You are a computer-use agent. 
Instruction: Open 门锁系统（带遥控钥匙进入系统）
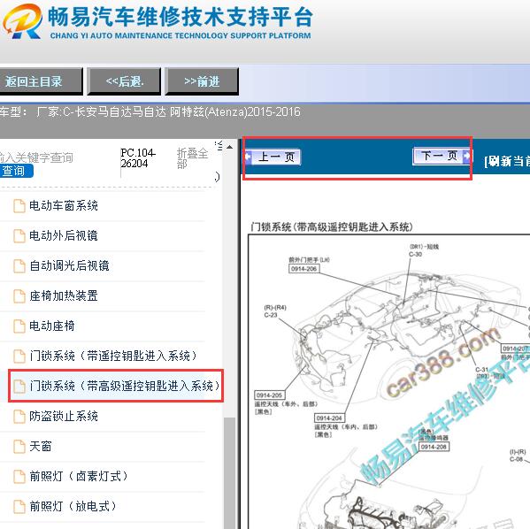tap(113, 356)
